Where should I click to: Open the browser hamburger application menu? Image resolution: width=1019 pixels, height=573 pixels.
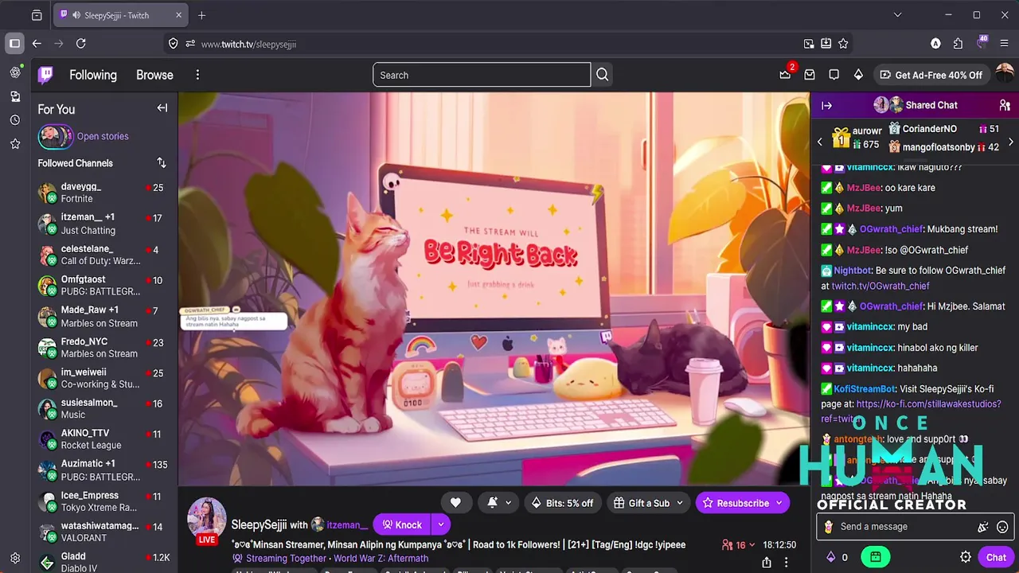coord(1004,44)
